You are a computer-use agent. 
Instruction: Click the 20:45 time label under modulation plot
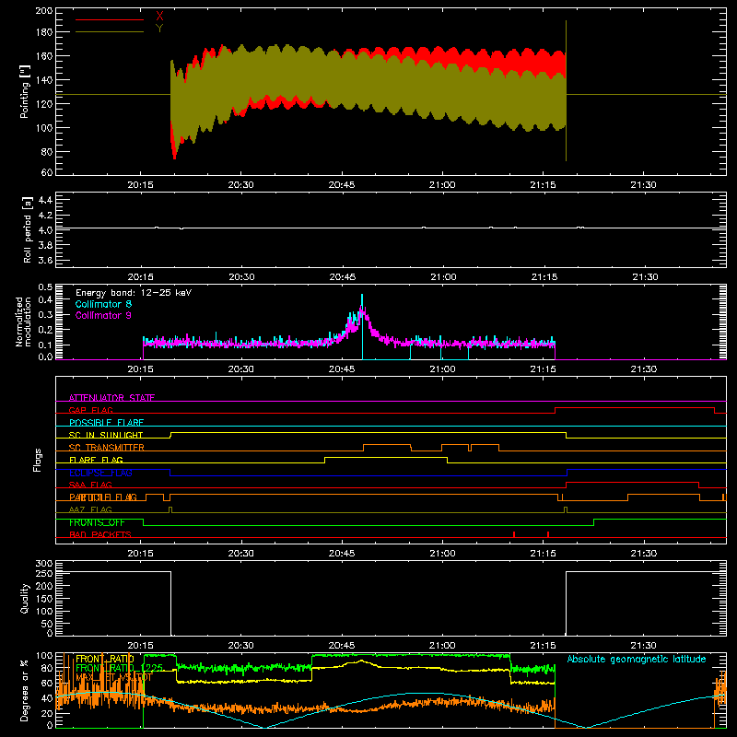(x=342, y=369)
